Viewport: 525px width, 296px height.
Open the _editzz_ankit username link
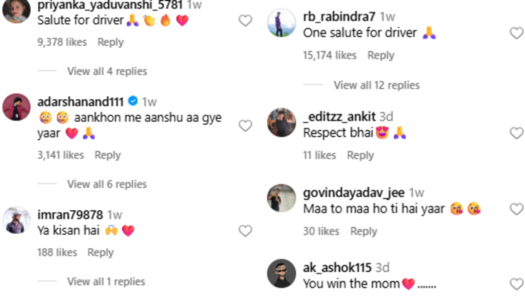pyautogui.click(x=339, y=117)
